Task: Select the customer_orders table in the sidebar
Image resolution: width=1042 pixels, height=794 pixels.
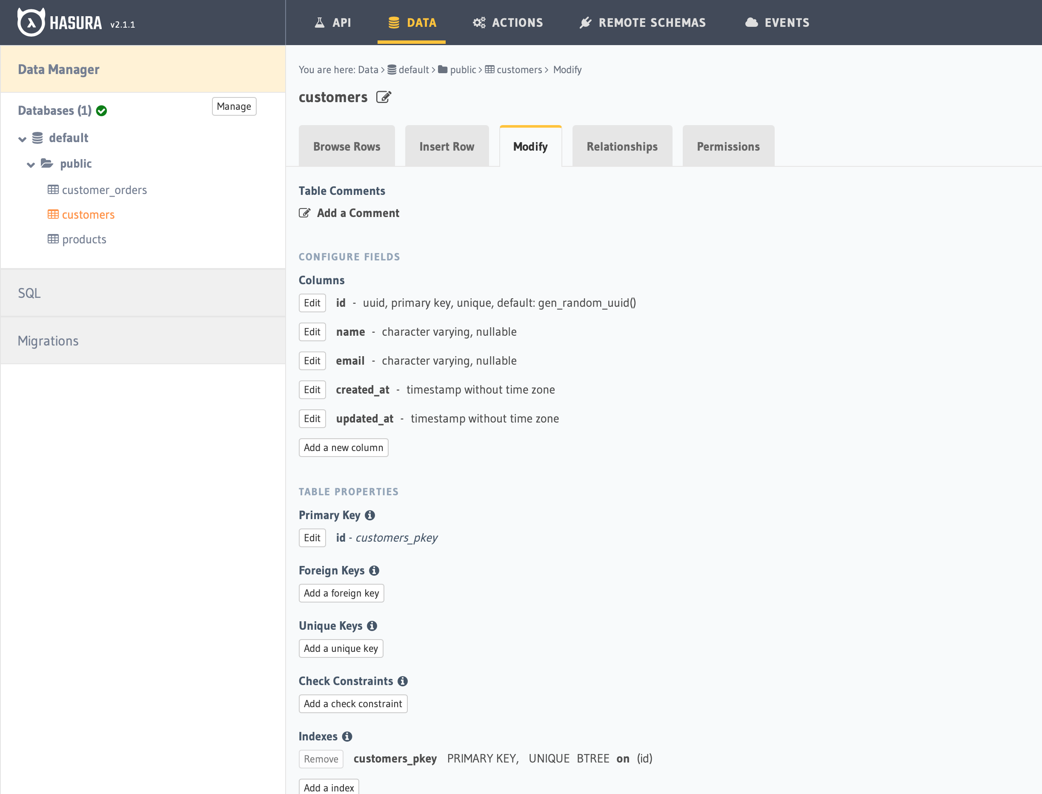Action: (104, 190)
